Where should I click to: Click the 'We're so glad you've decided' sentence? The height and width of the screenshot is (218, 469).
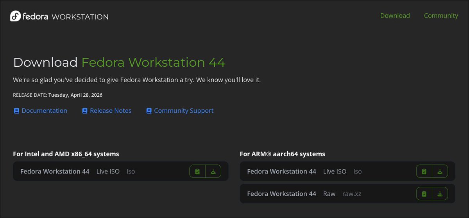[137, 80]
